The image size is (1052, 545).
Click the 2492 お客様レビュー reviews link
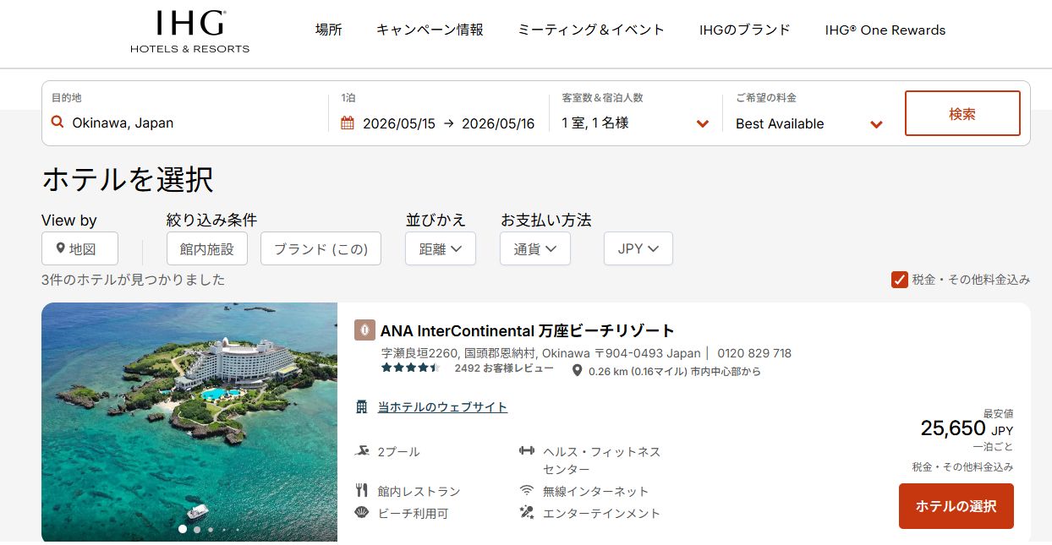(504, 368)
